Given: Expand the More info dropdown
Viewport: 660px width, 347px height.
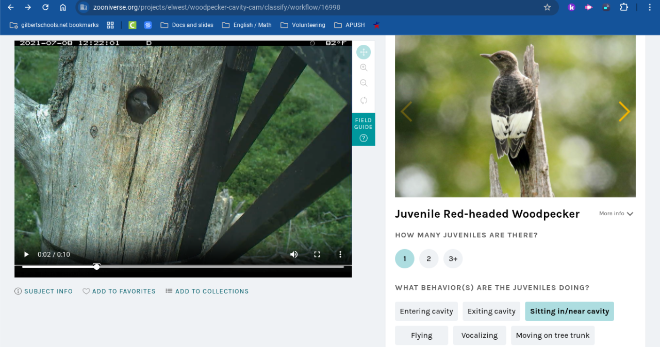Looking at the screenshot, I should (616, 214).
